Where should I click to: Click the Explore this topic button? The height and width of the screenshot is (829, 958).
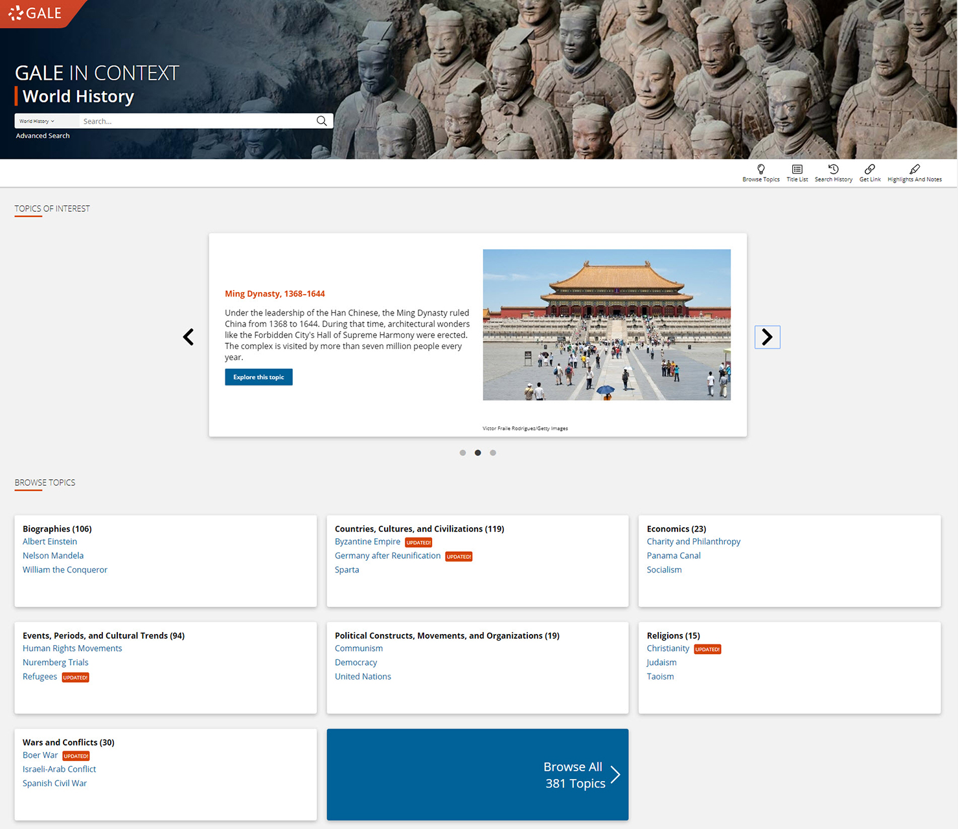[258, 377]
